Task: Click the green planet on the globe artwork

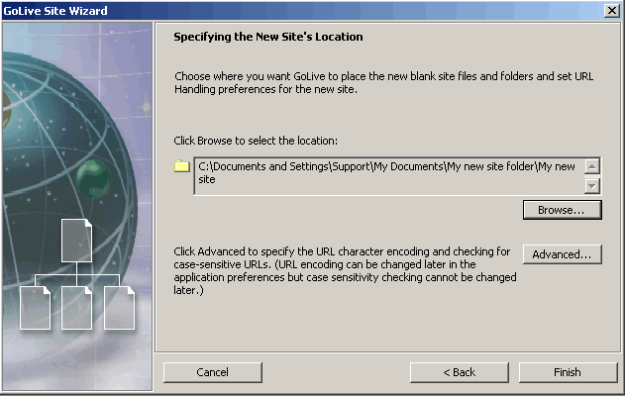Action: tap(93, 178)
